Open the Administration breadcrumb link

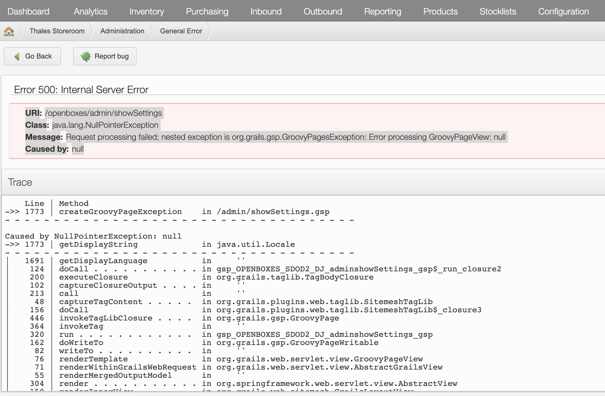tap(122, 31)
